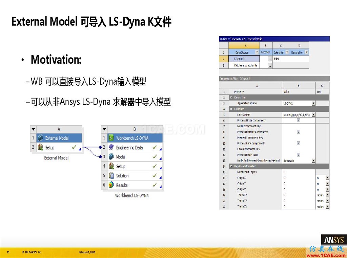Viewport: 347px width, 258px height.
Task: Open the Data Source column filter dropdown
Action: click(x=257, y=52)
